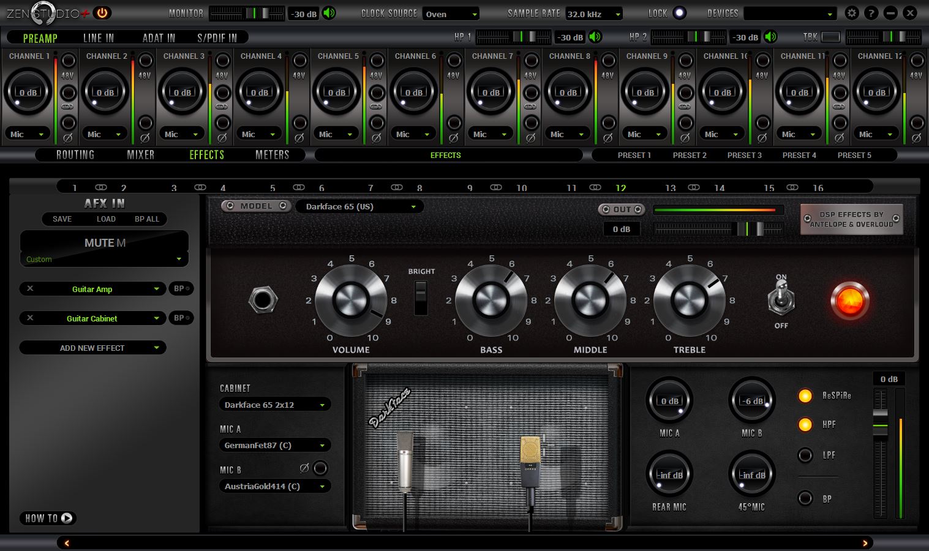
Task: Open the Devices dropdown
Action: (x=790, y=13)
